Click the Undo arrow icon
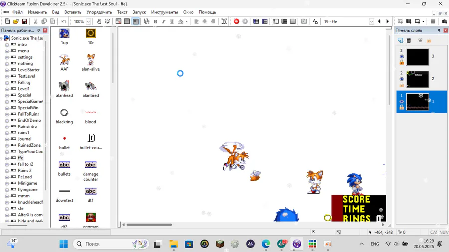The image size is (449, 252). pos(63,21)
